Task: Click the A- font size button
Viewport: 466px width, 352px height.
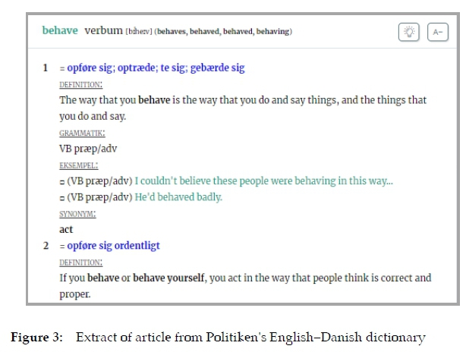Action: click(x=438, y=32)
